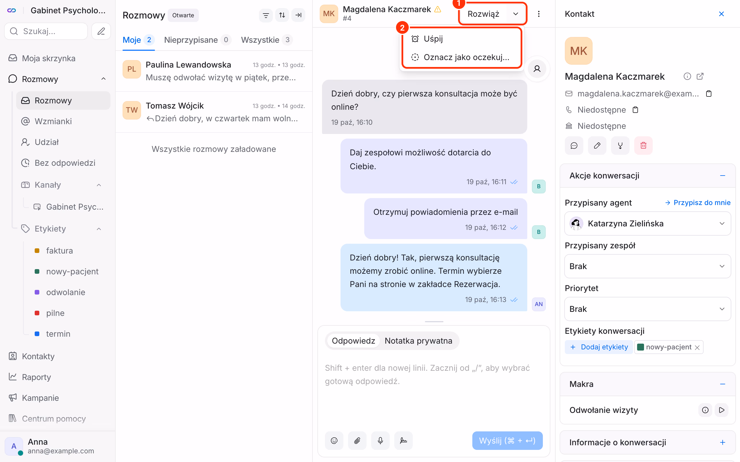The image size is (740, 462).
Task: Switch to the Wszystkie tab
Action: point(267,40)
